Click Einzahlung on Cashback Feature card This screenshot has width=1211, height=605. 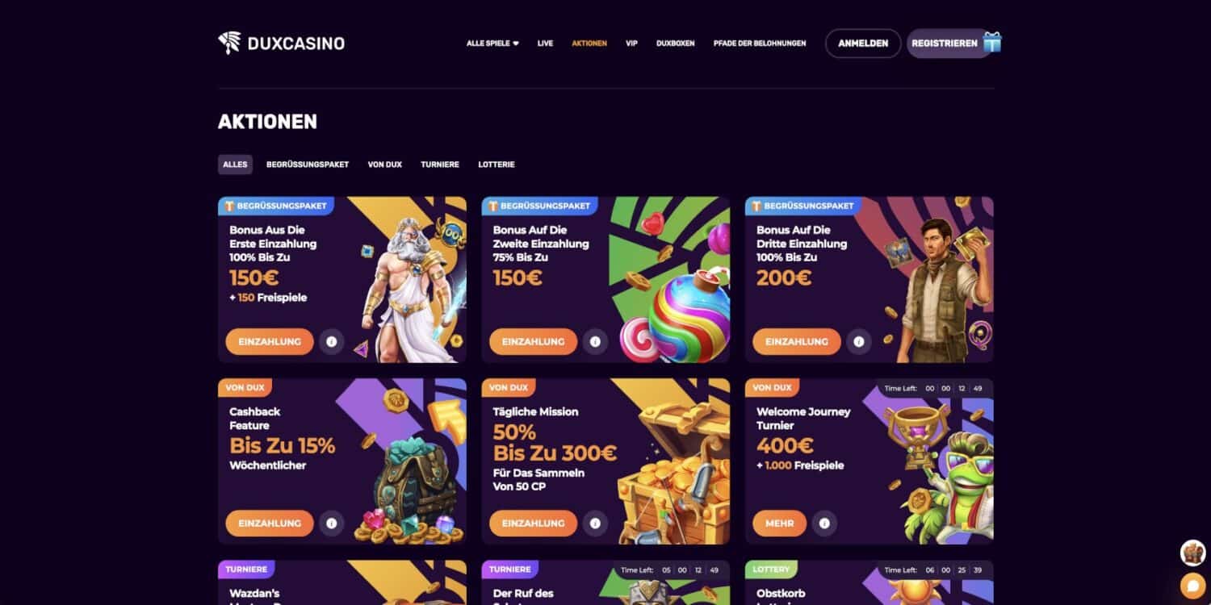[x=270, y=524]
